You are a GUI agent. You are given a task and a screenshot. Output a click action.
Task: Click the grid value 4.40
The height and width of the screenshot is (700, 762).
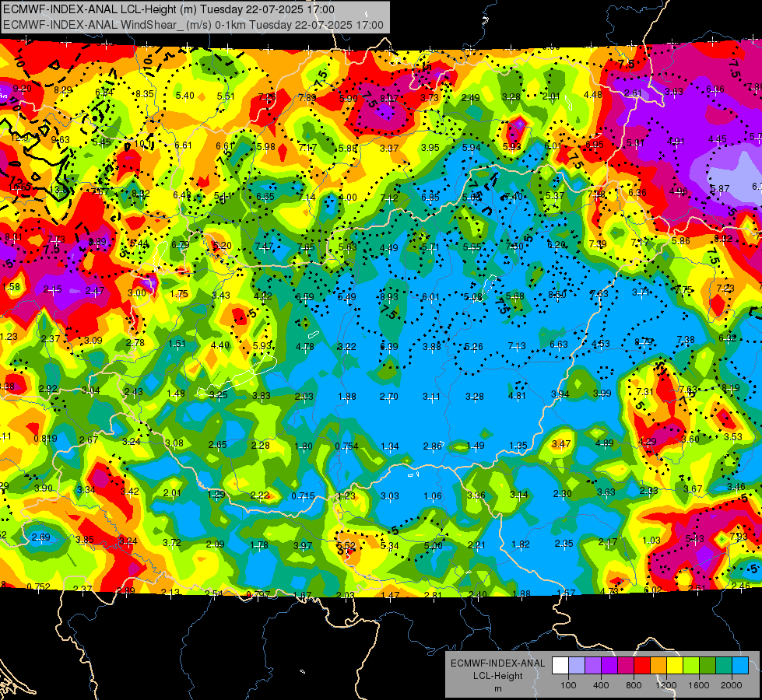(x=220, y=345)
